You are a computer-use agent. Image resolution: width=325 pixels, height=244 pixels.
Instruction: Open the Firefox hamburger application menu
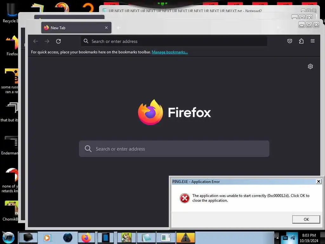click(313, 41)
